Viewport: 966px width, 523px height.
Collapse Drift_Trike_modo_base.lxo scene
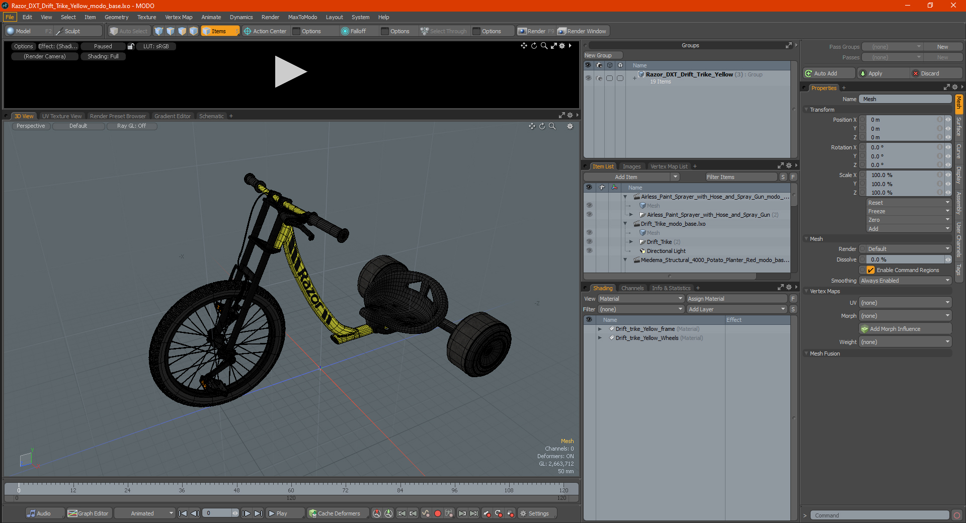pos(625,224)
